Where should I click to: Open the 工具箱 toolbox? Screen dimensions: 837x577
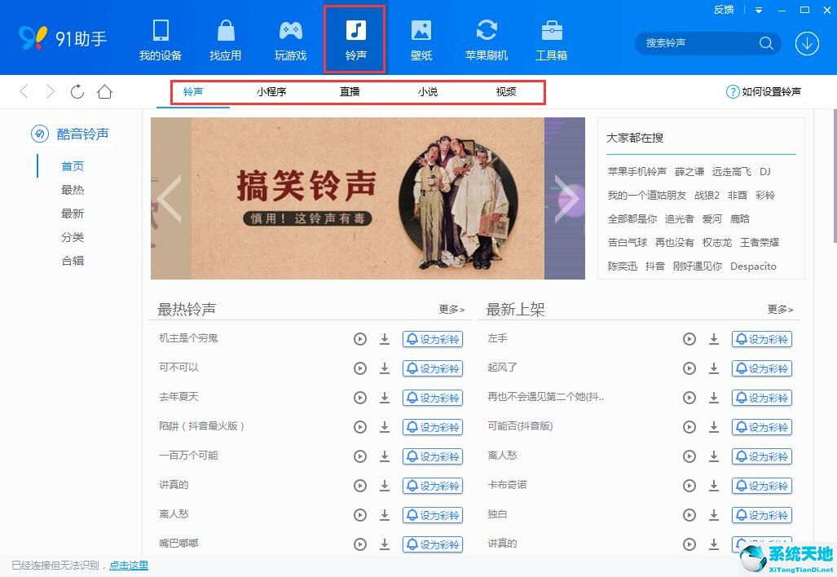(x=552, y=38)
